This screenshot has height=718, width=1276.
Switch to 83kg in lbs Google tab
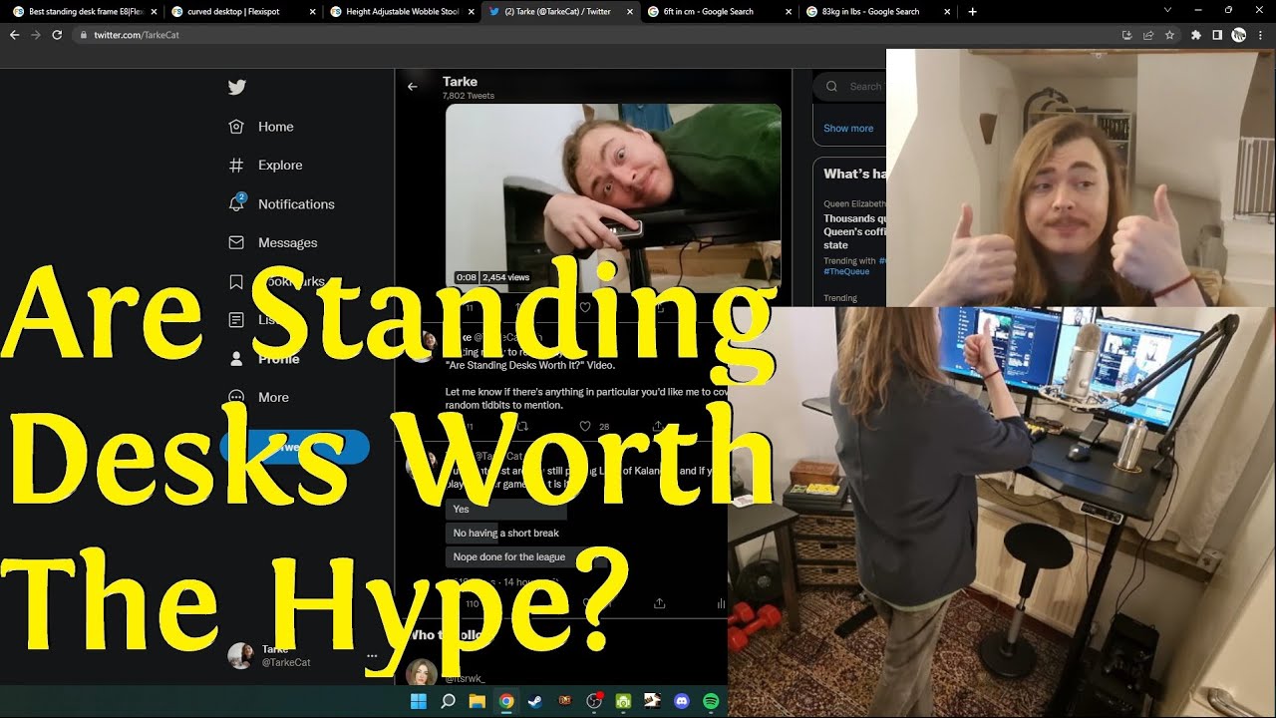pos(876,12)
